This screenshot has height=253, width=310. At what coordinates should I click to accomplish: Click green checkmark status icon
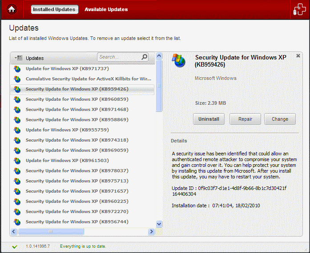(14, 246)
